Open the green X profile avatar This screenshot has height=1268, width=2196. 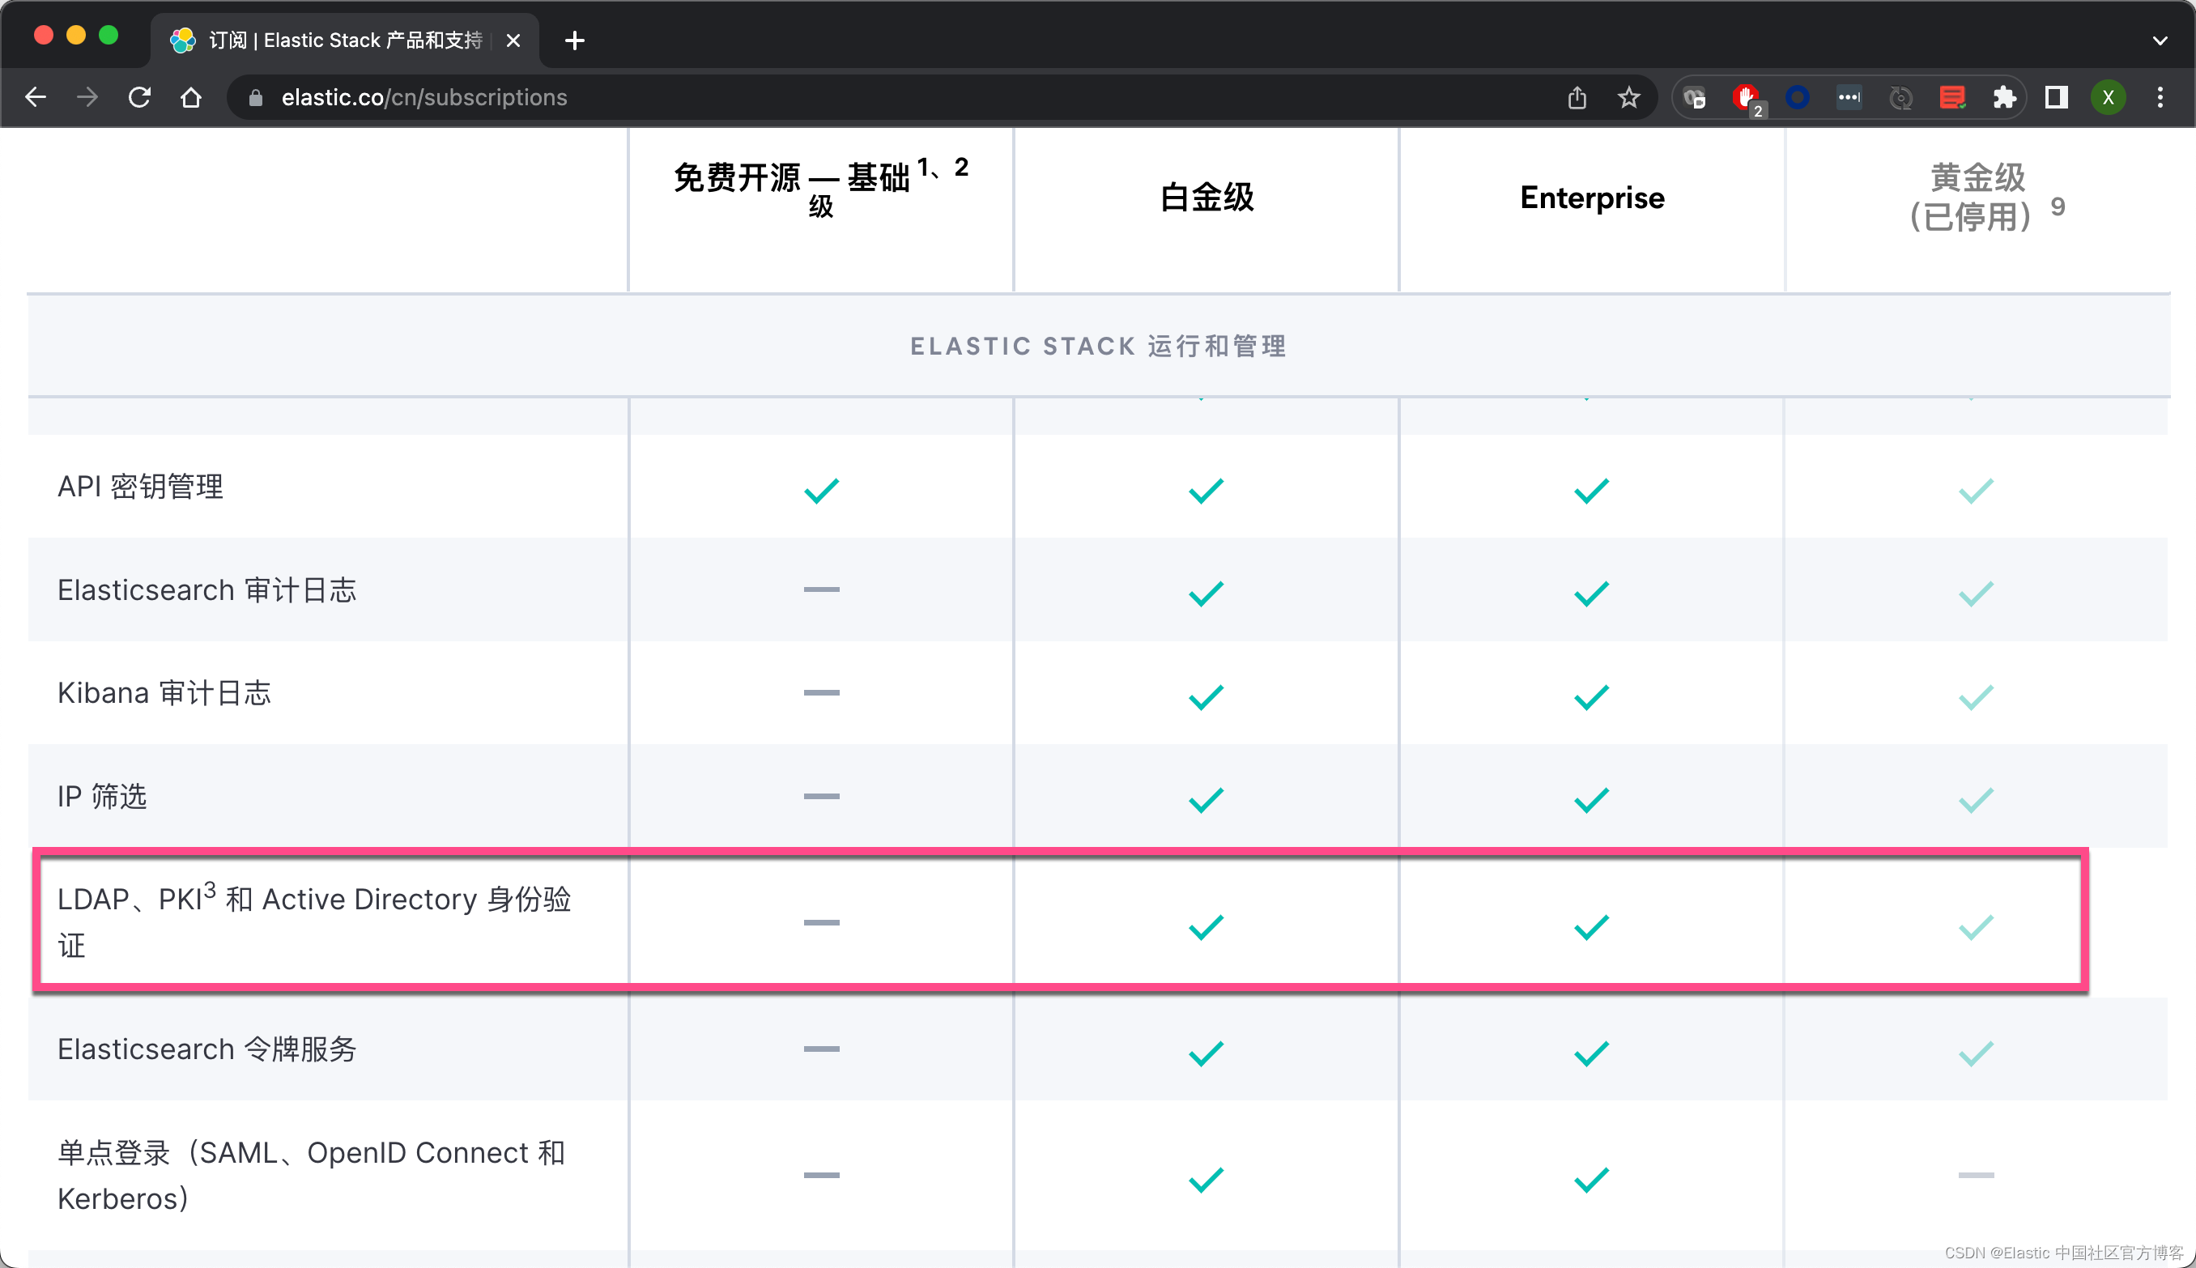(2108, 97)
